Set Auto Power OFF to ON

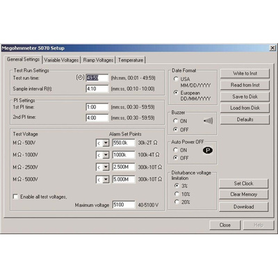pos(176,150)
